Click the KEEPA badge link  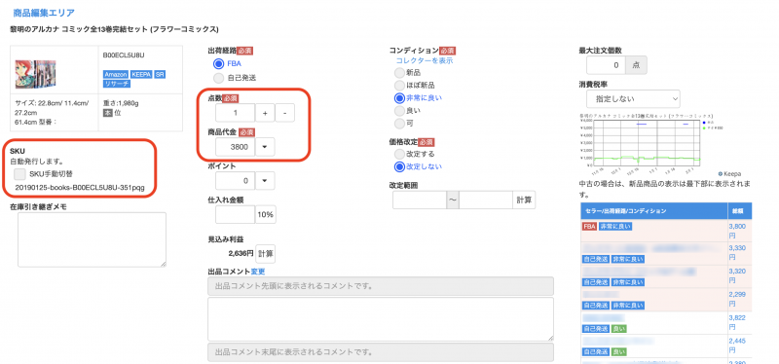[140, 74]
